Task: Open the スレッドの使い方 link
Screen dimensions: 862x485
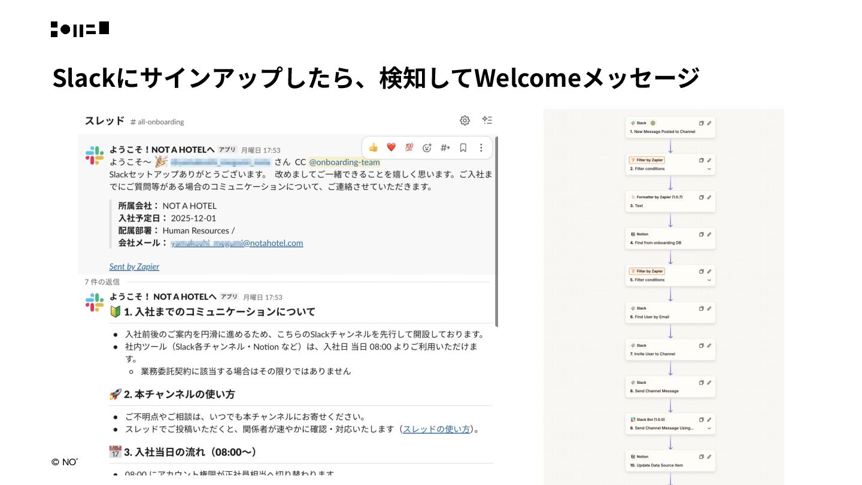Action: pos(436,429)
